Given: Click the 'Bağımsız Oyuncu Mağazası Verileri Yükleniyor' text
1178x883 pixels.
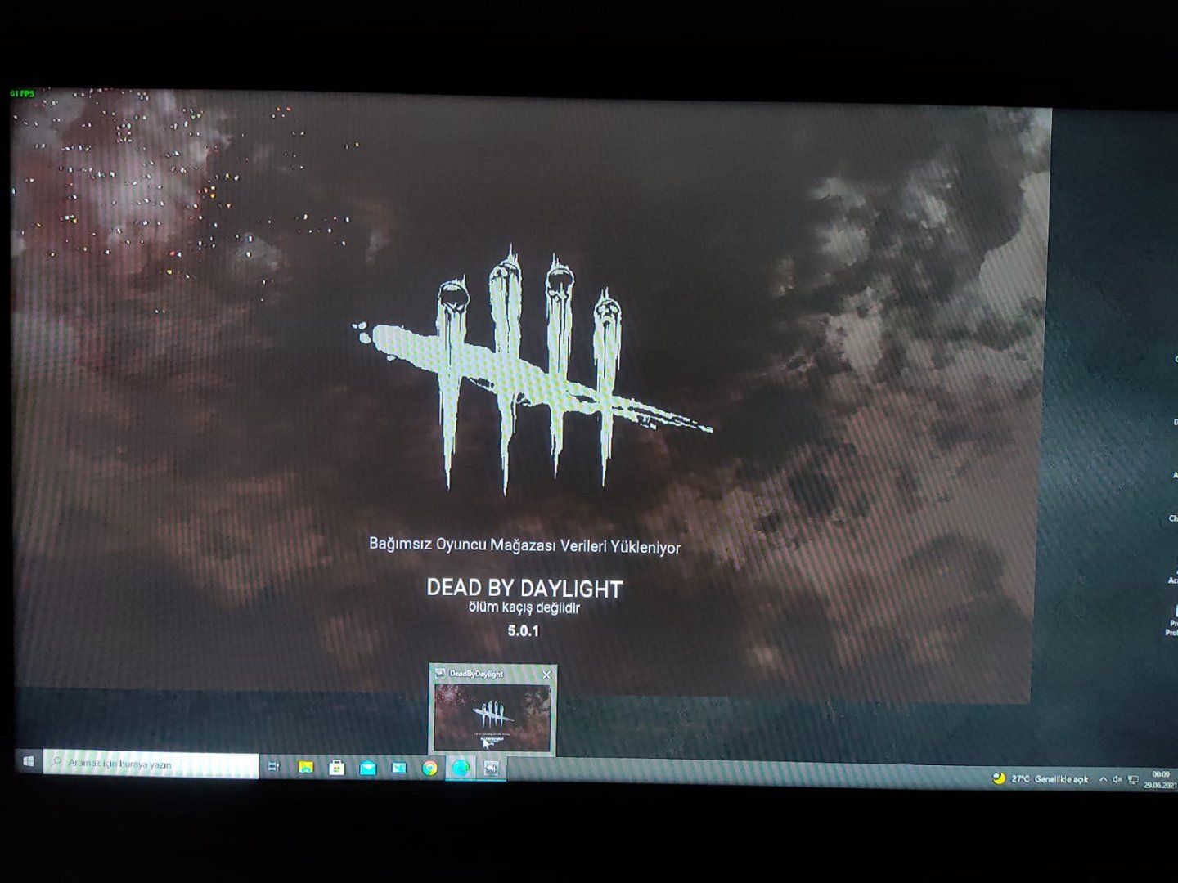Looking at the screenshot, I should 524,545.
